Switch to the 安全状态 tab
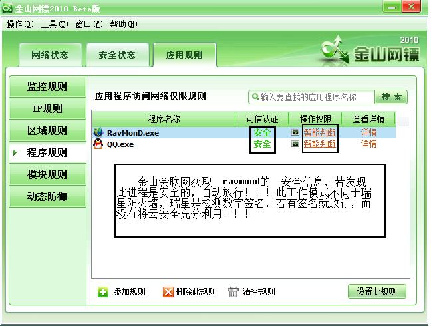The width and height of the screenshot is (431, 326). [117, 55]
